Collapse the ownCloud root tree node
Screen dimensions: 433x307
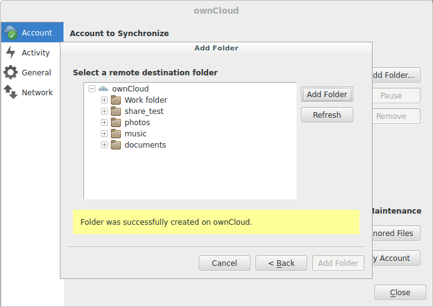92,89
